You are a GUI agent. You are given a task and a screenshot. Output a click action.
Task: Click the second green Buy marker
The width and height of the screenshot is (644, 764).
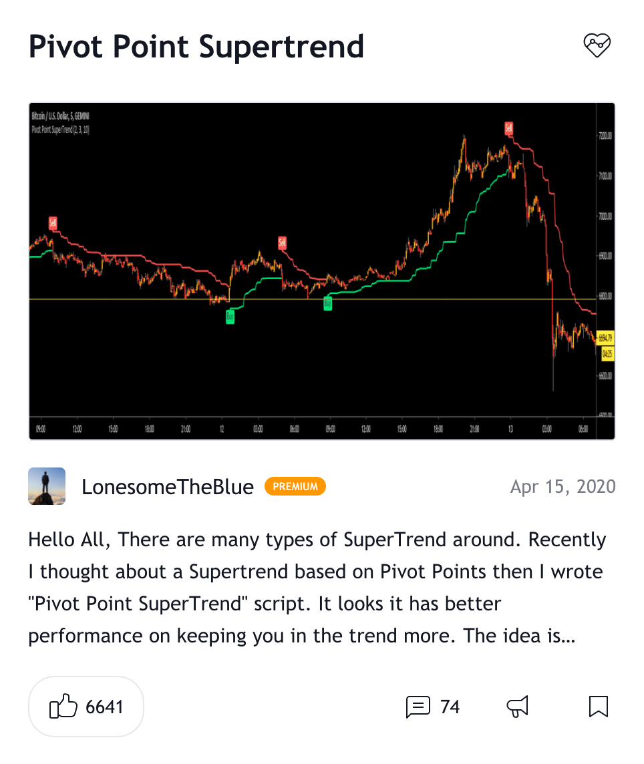pyautogui.click(x=327, y=304)
